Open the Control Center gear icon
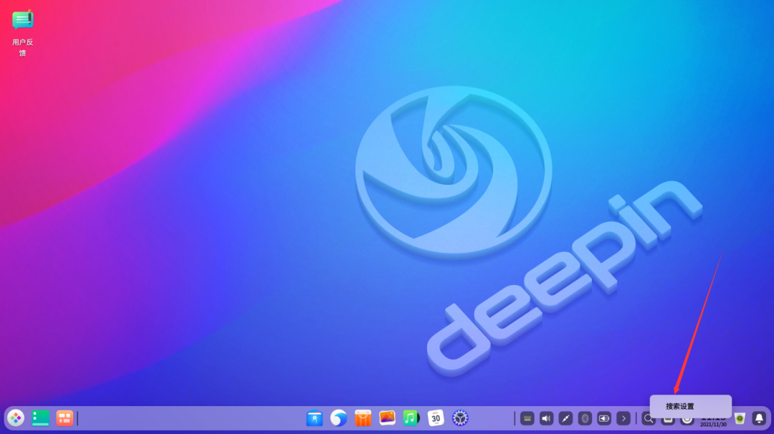 [459, 418]
